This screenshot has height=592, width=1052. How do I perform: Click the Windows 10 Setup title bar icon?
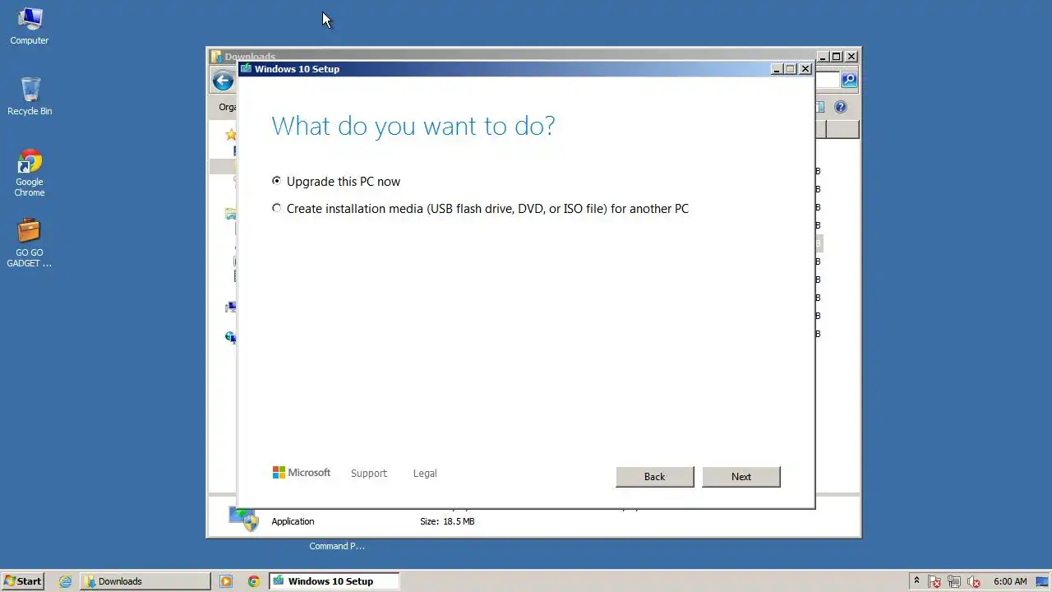click(246, 69)
